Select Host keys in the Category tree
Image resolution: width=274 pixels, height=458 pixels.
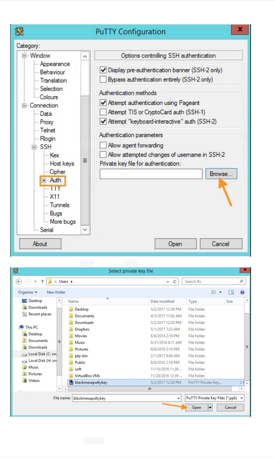62,163
